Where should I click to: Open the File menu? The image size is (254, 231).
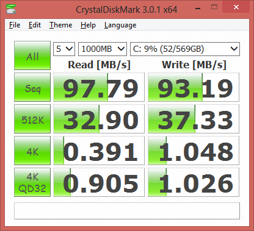click(x=15, y=25)
